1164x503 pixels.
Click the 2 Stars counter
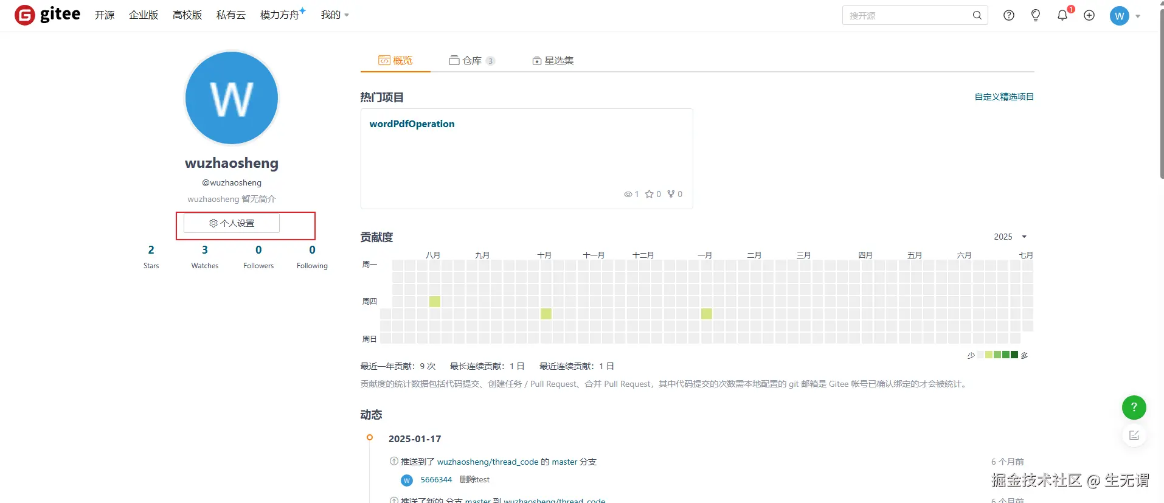pyautogui.click(x=151, y=257)
